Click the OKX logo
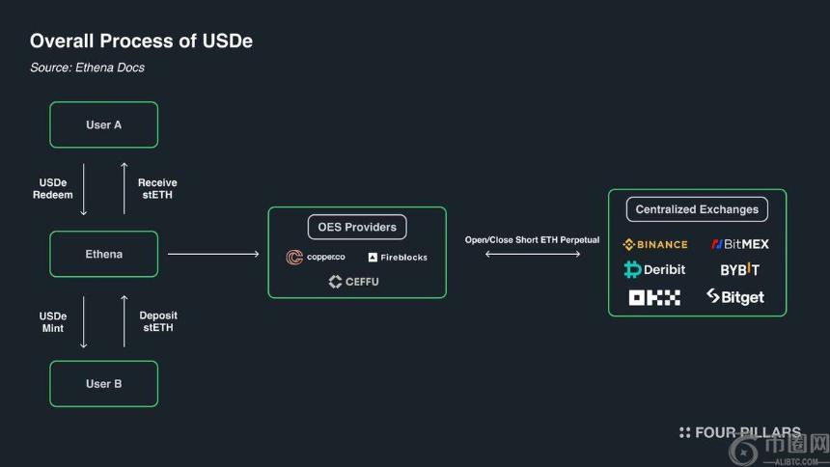Screen dimensions: 830x467 click(654, 297)
